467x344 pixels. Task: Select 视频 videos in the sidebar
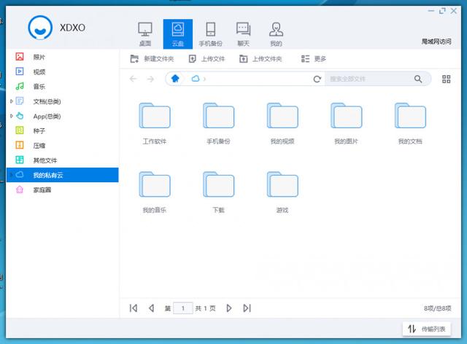tap(63, 71)
